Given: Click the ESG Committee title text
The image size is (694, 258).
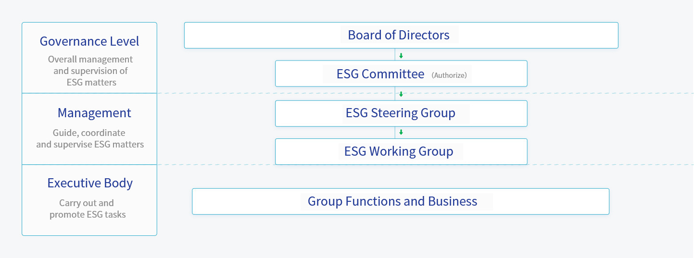Looking at the screenshot, I should pos(380,74).
